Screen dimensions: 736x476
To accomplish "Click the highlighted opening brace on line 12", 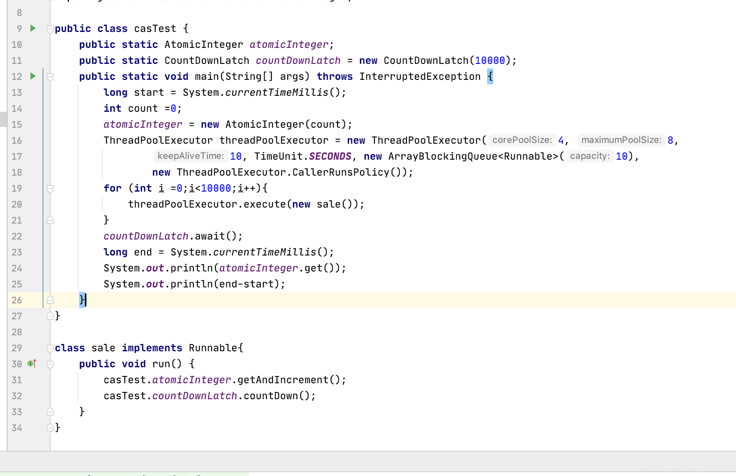I will [490, 76].
